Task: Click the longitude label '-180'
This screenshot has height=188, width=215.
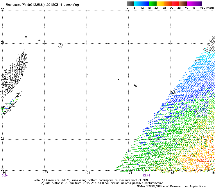Action: pyautogui.click(x=3, y=173)
